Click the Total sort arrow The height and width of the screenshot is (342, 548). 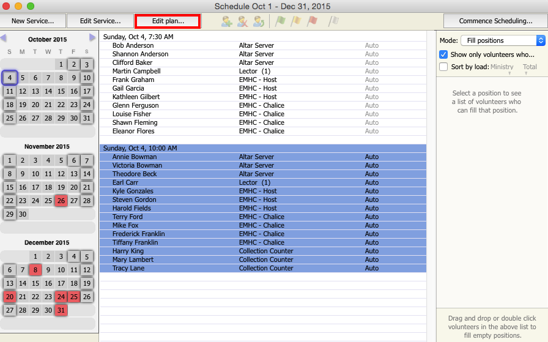(526, 73)
